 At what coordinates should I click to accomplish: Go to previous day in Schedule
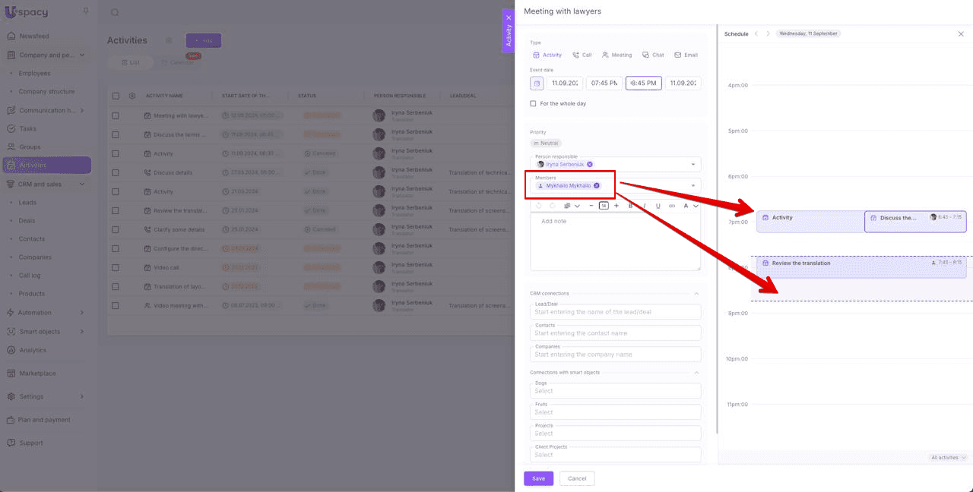pos(756,34)
